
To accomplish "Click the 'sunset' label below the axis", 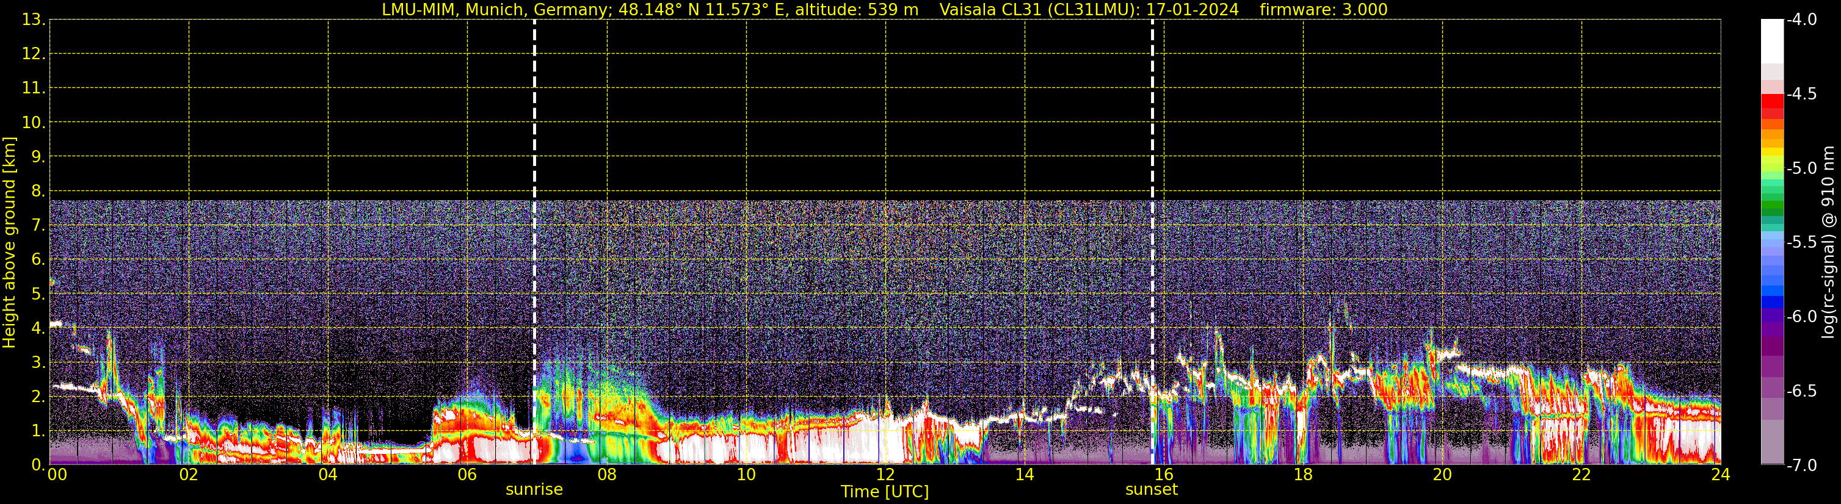I will [x=1152, y=490].
